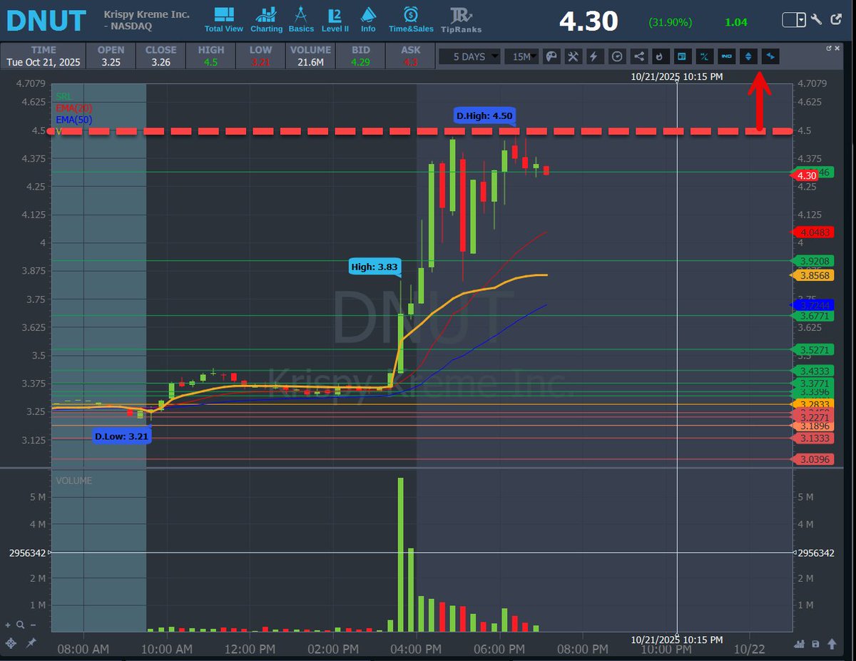Click the 10/22 date axis label

pos(750,650)
